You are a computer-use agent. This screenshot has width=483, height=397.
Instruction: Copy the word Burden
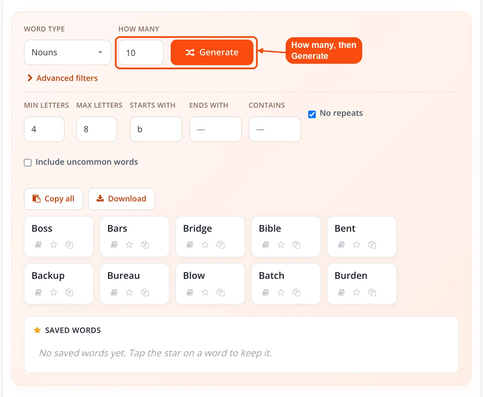[372, 292]
